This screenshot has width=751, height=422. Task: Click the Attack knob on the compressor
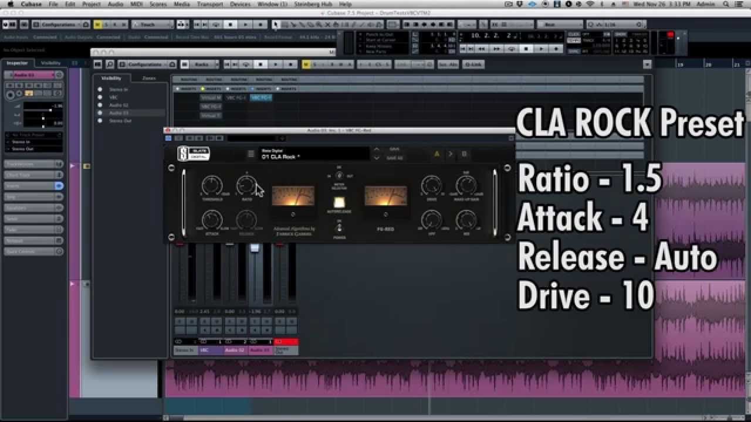pos(211,220)
